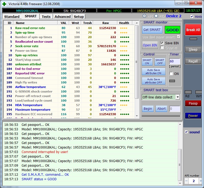Click the SMART table scrollbar thumb
Screen dimensions: 204x188
coord(137,62)
